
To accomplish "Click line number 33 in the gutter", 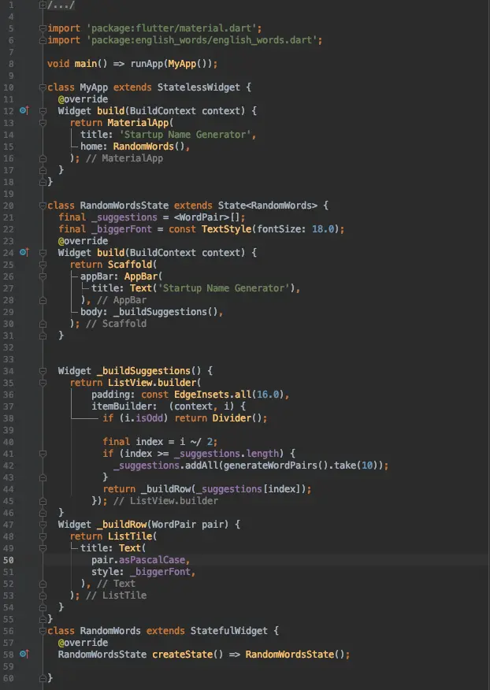I will (x=9, y=359).
